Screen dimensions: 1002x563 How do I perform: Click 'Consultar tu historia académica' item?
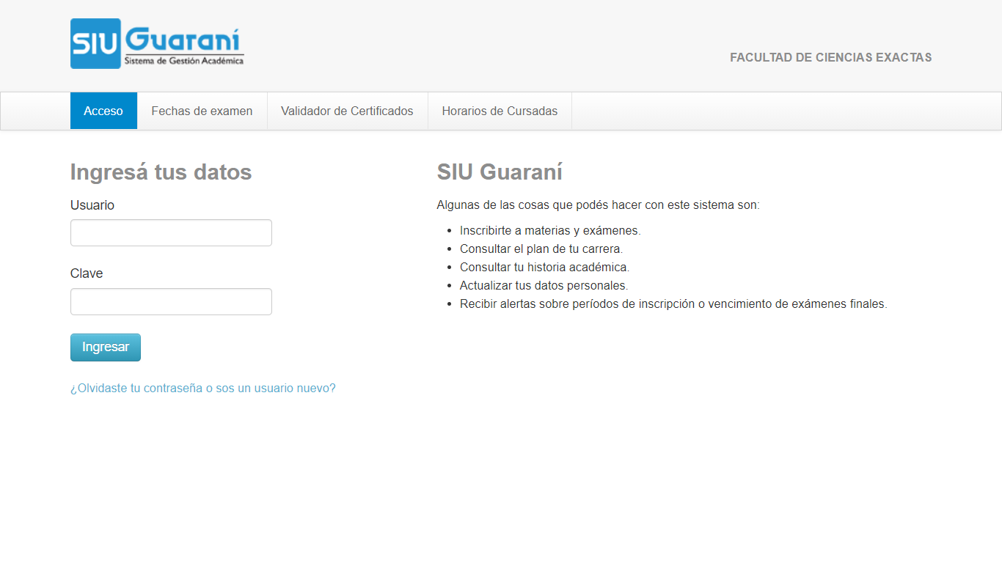(x=544, y=267)
